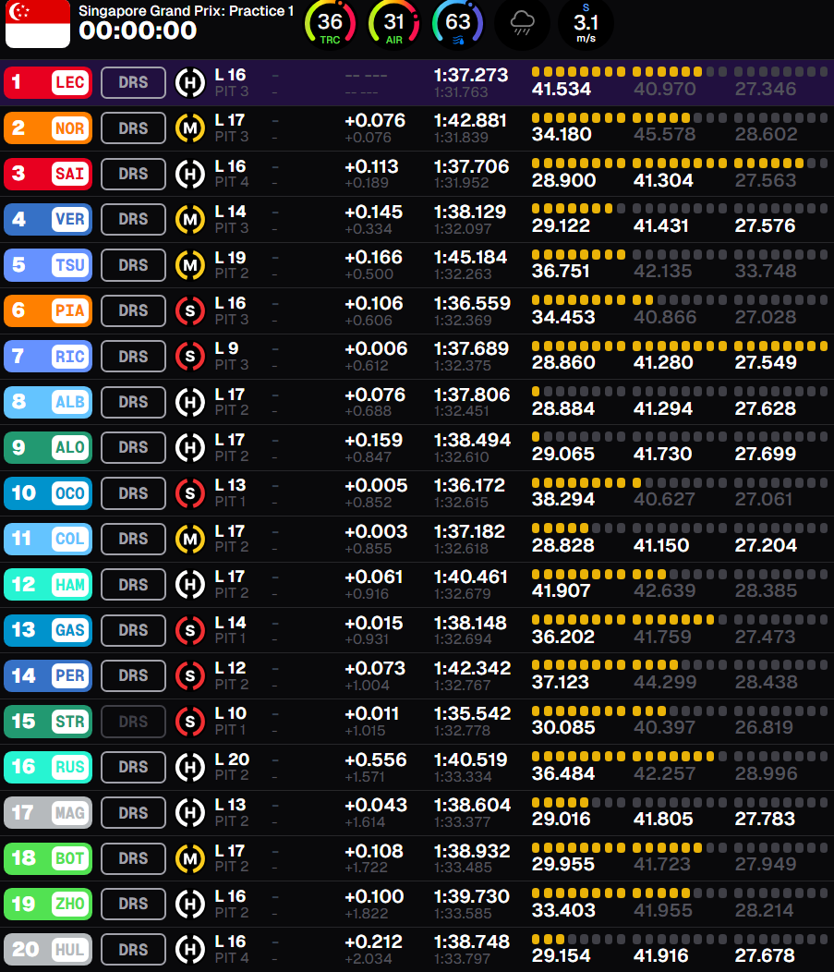834x972 pixels.
Task: Click the hard tyre icon in ZHO's row
Action: point(190,905)
